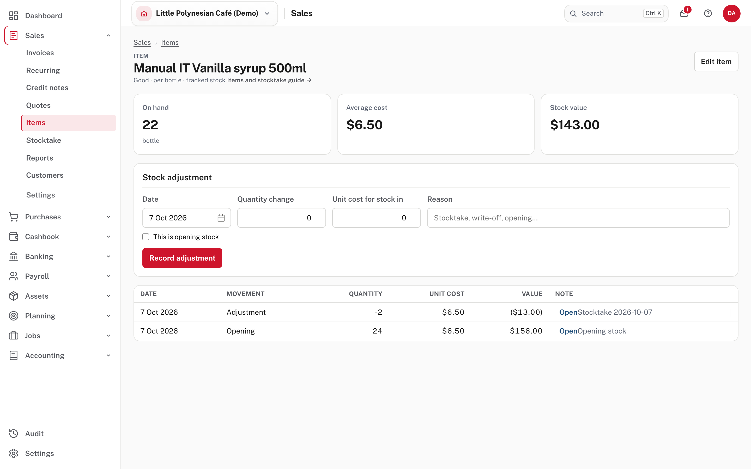The image size is (751, 469).
Task: Expand the Accounting section chevron
Action: click(x=108, y=355)
